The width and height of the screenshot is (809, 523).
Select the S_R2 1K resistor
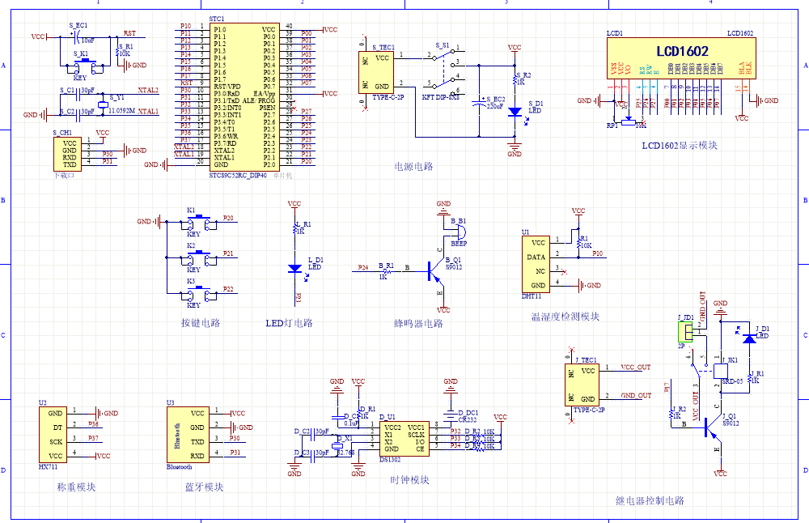[515, 79]
